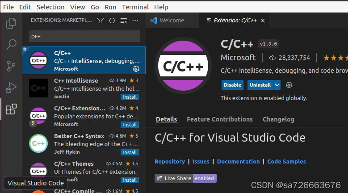
Task: Open the Go menu
Action: coord(95,7)
